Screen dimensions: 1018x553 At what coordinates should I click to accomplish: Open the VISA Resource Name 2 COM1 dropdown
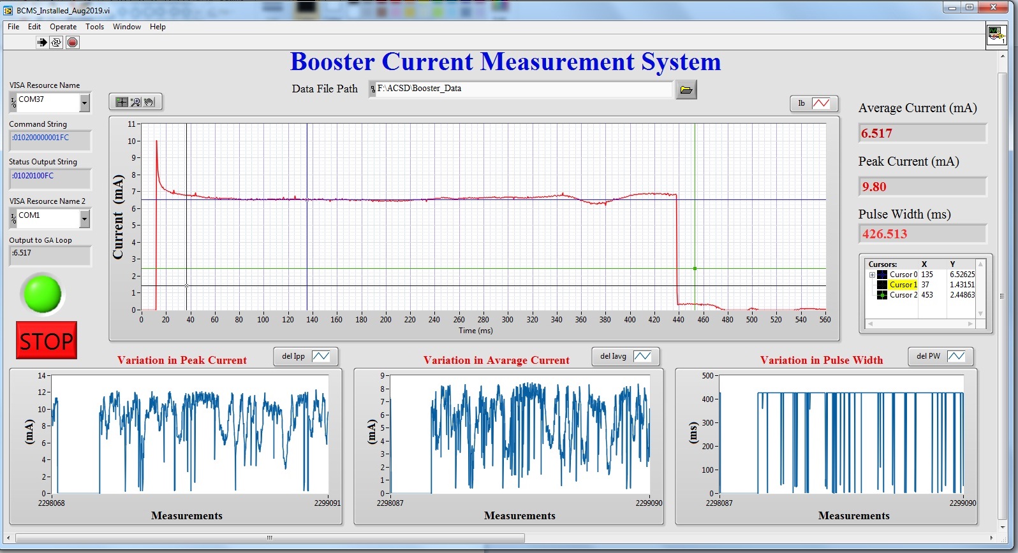click(85, 219)
